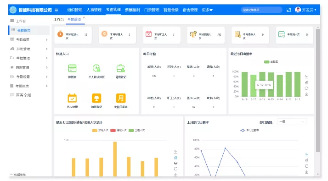The image size is (328, 181).
Task: Open 人事管理 in top navigation
Action: tap(94, 10)
